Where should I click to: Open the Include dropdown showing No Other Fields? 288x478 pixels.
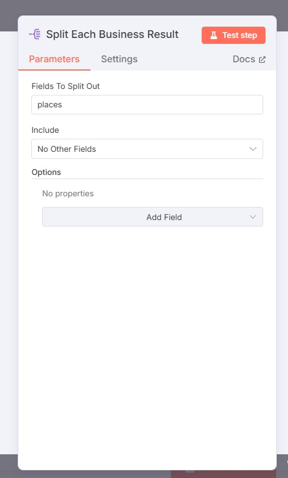147,149
